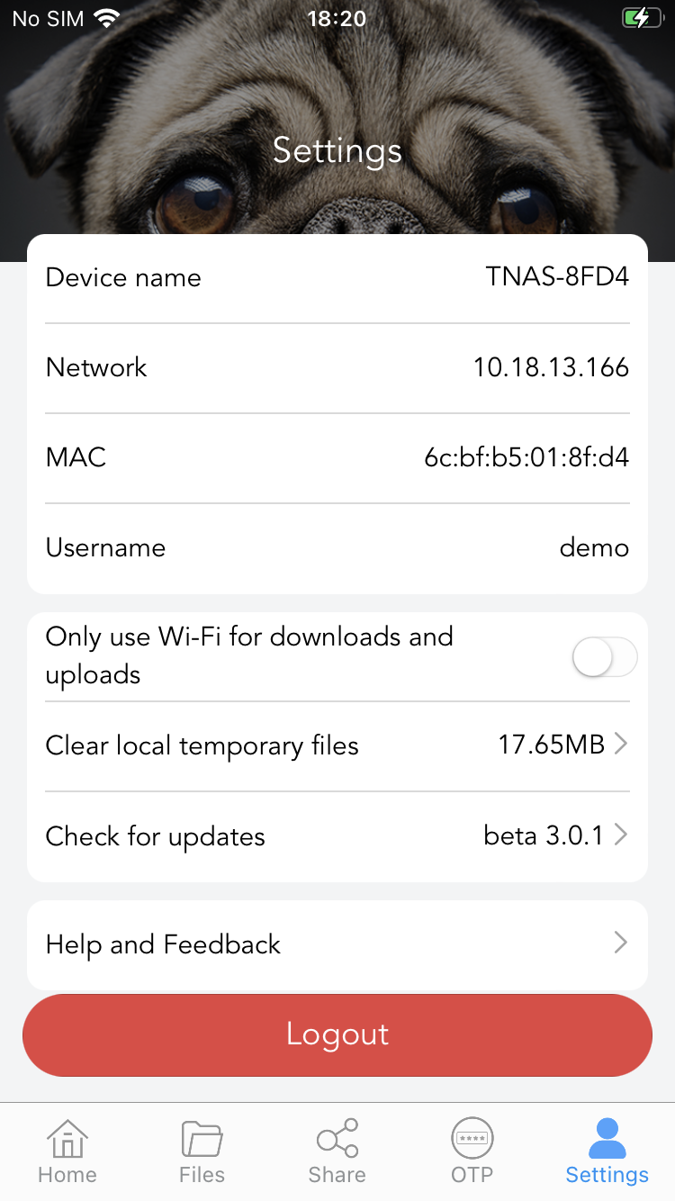Open the Files folder icon
Screen dimensions: 675x1201
(202, 1138)
